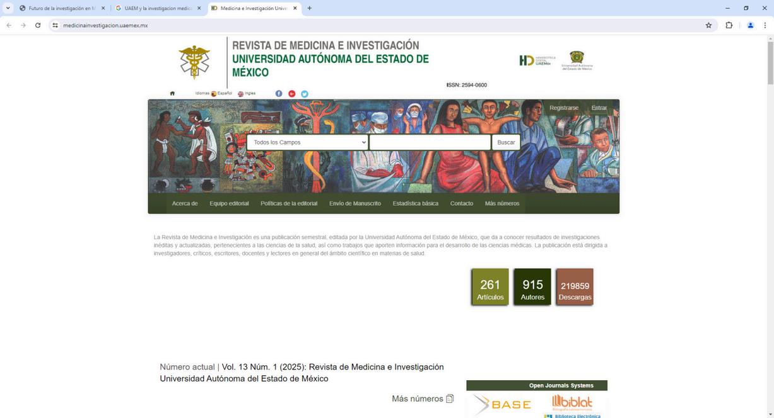774x418 pixels.
Task: Open the Registrarse link
Action: coord(564,108)
